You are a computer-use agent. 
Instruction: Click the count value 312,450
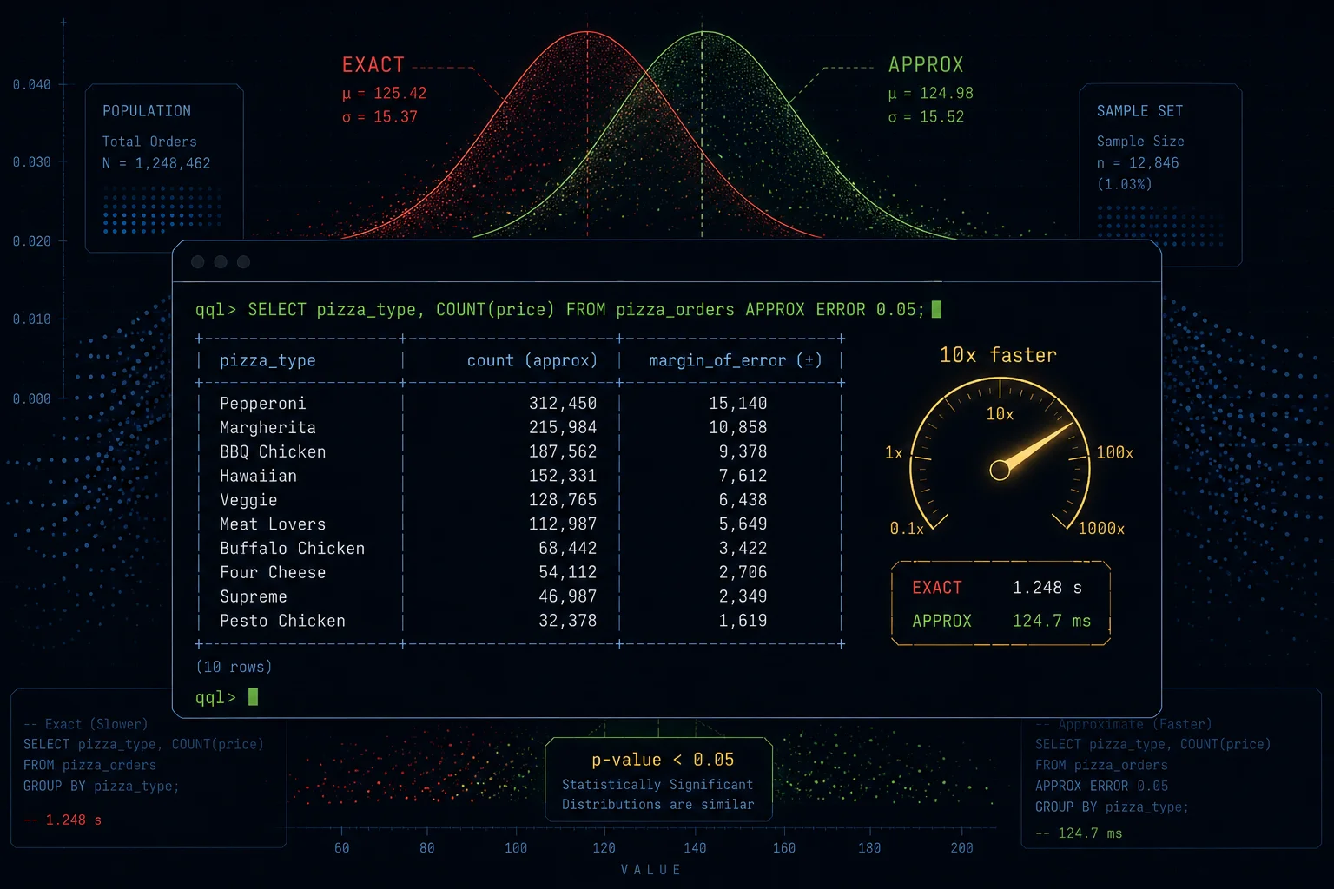(x=563, y=404)
